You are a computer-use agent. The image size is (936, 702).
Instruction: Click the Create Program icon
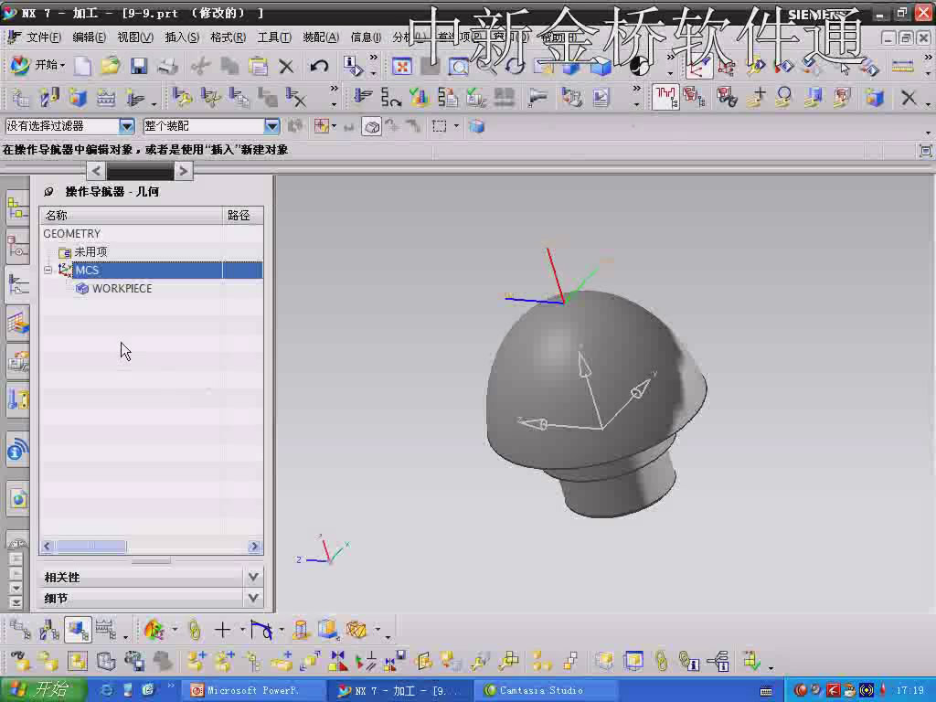20,97
